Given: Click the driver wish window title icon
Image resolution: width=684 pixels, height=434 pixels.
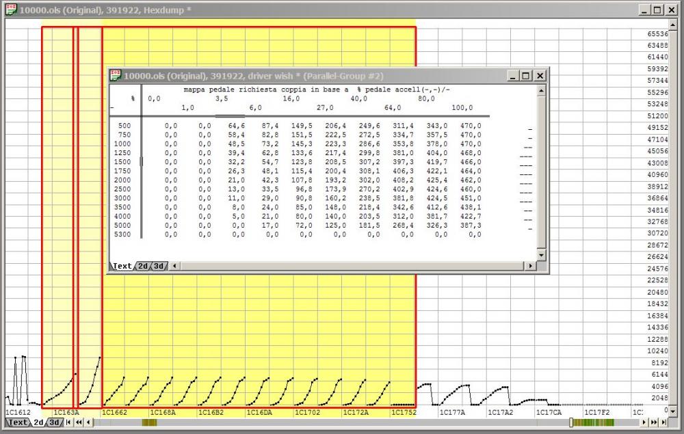Looking at the screenshot, I should pyautogui.click(x=116, y=75).
